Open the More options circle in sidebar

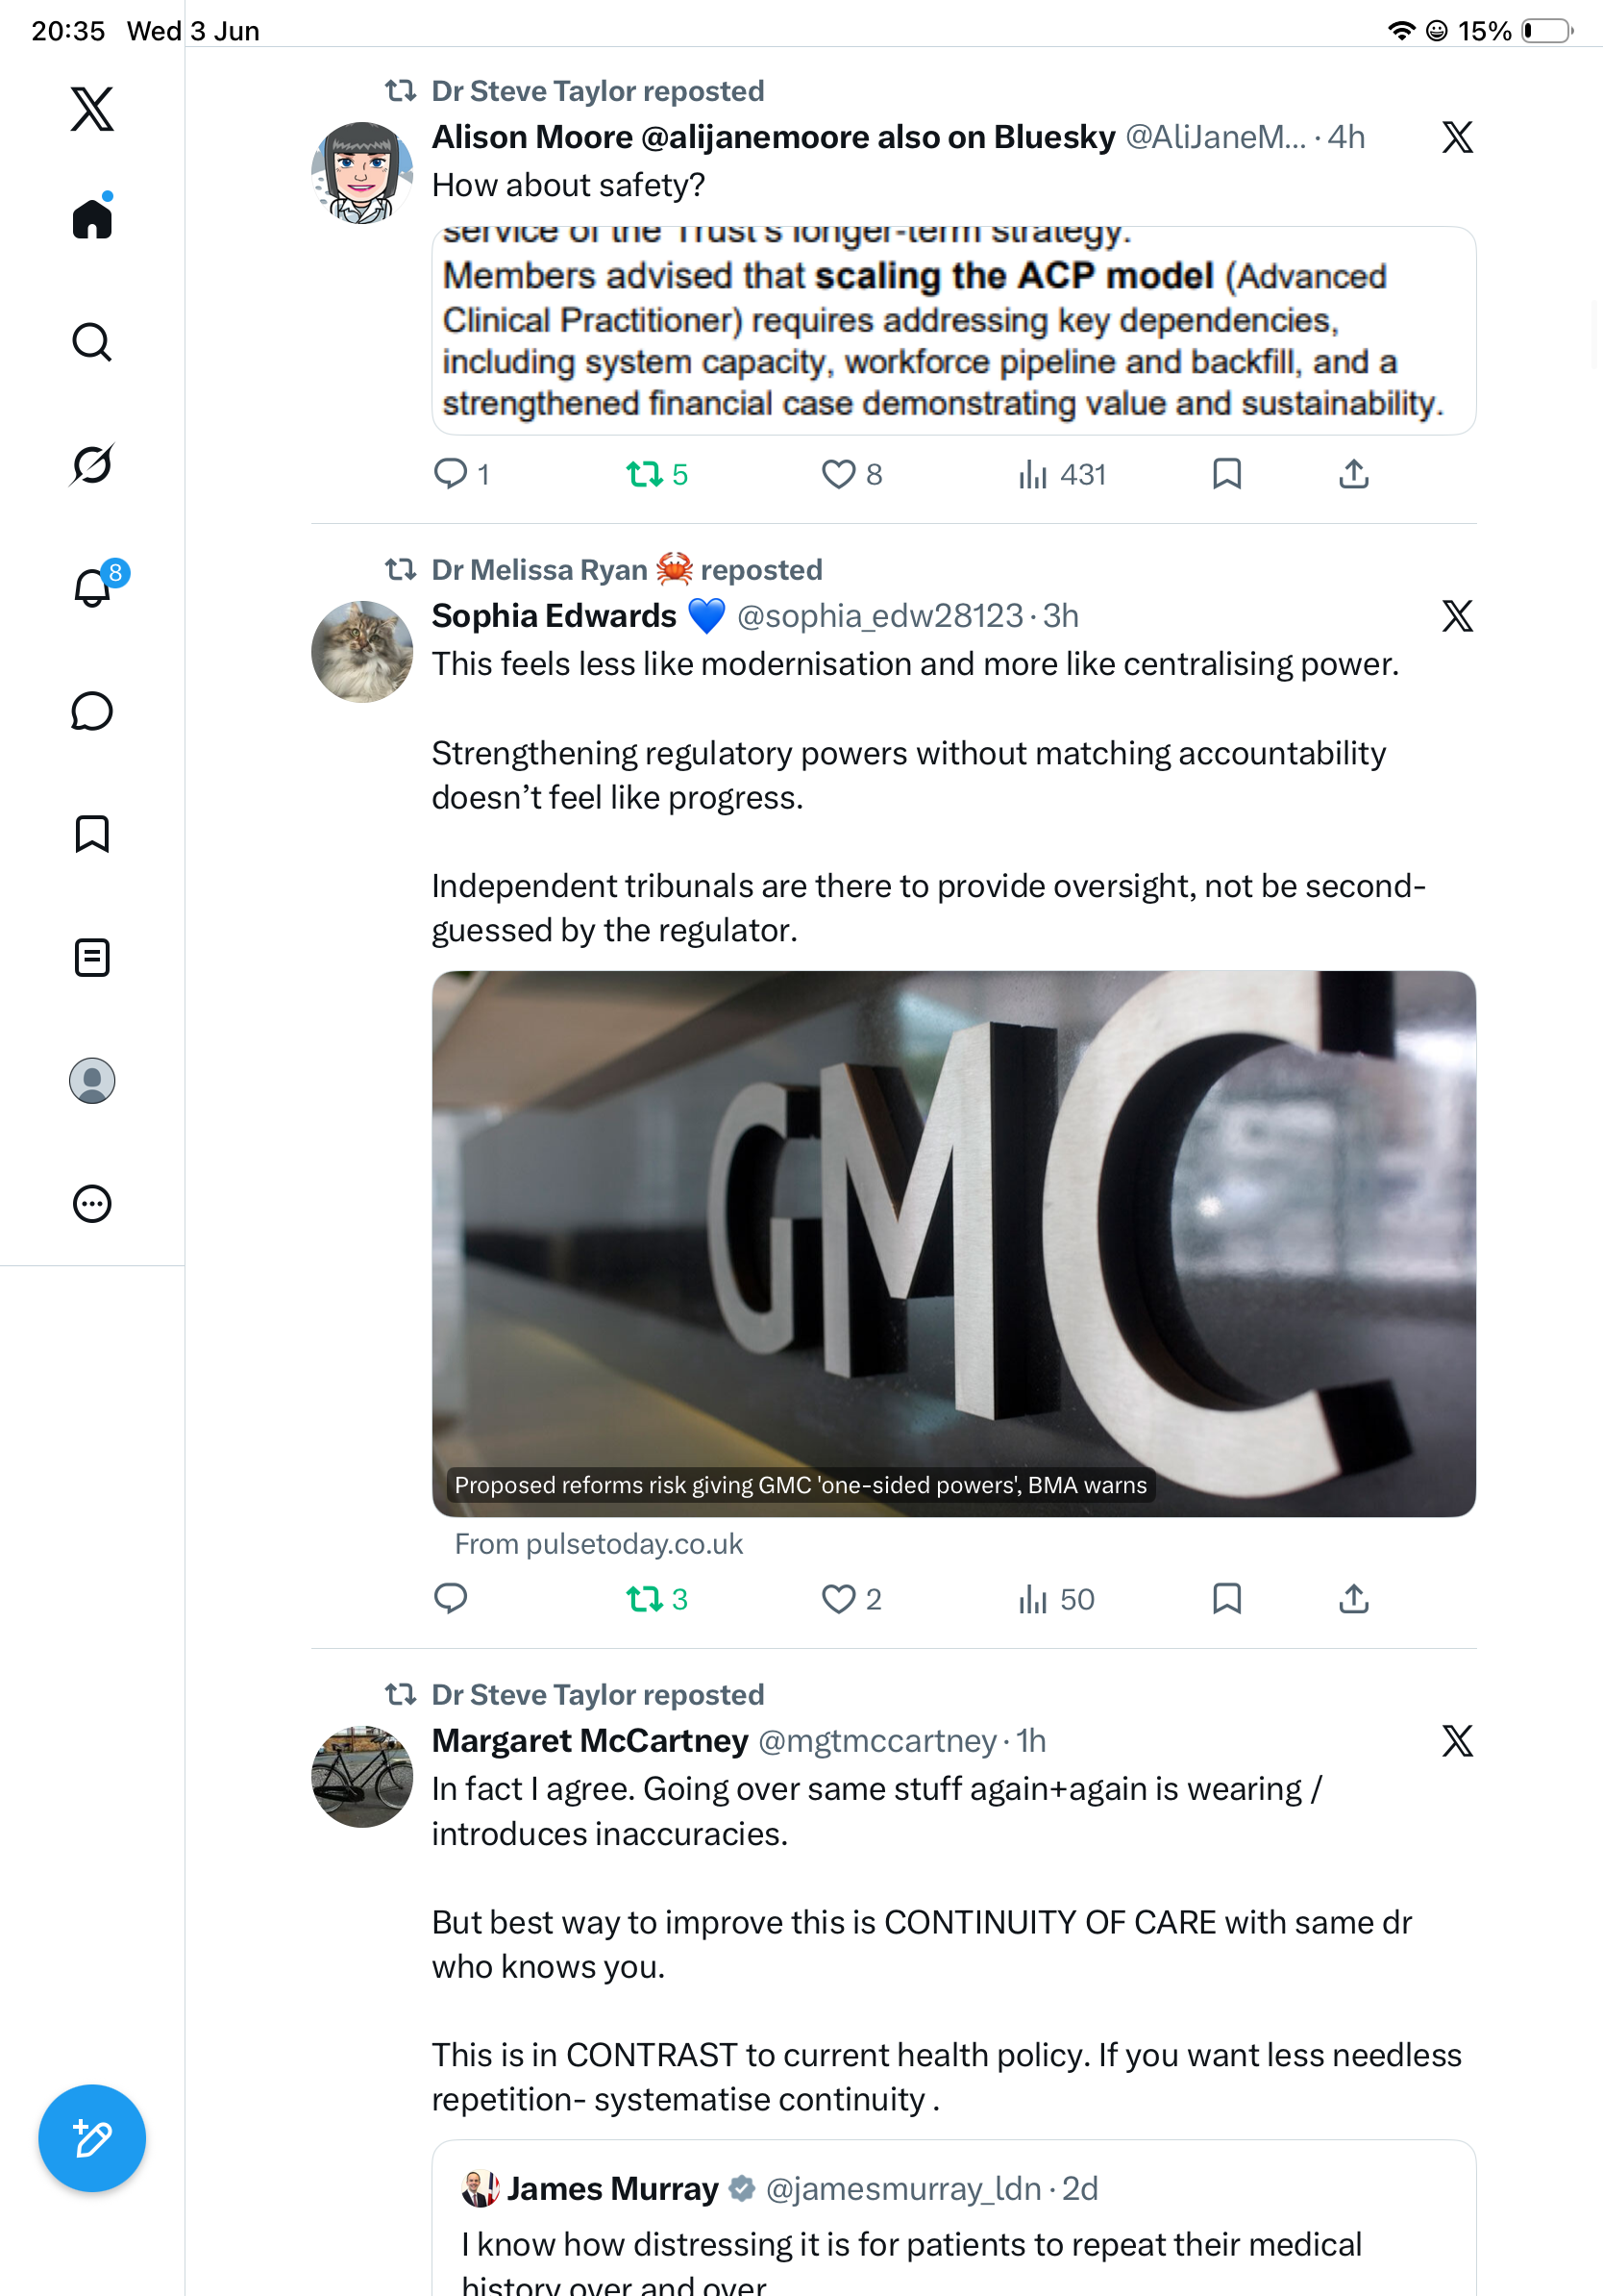click(x=92, y=1204)
